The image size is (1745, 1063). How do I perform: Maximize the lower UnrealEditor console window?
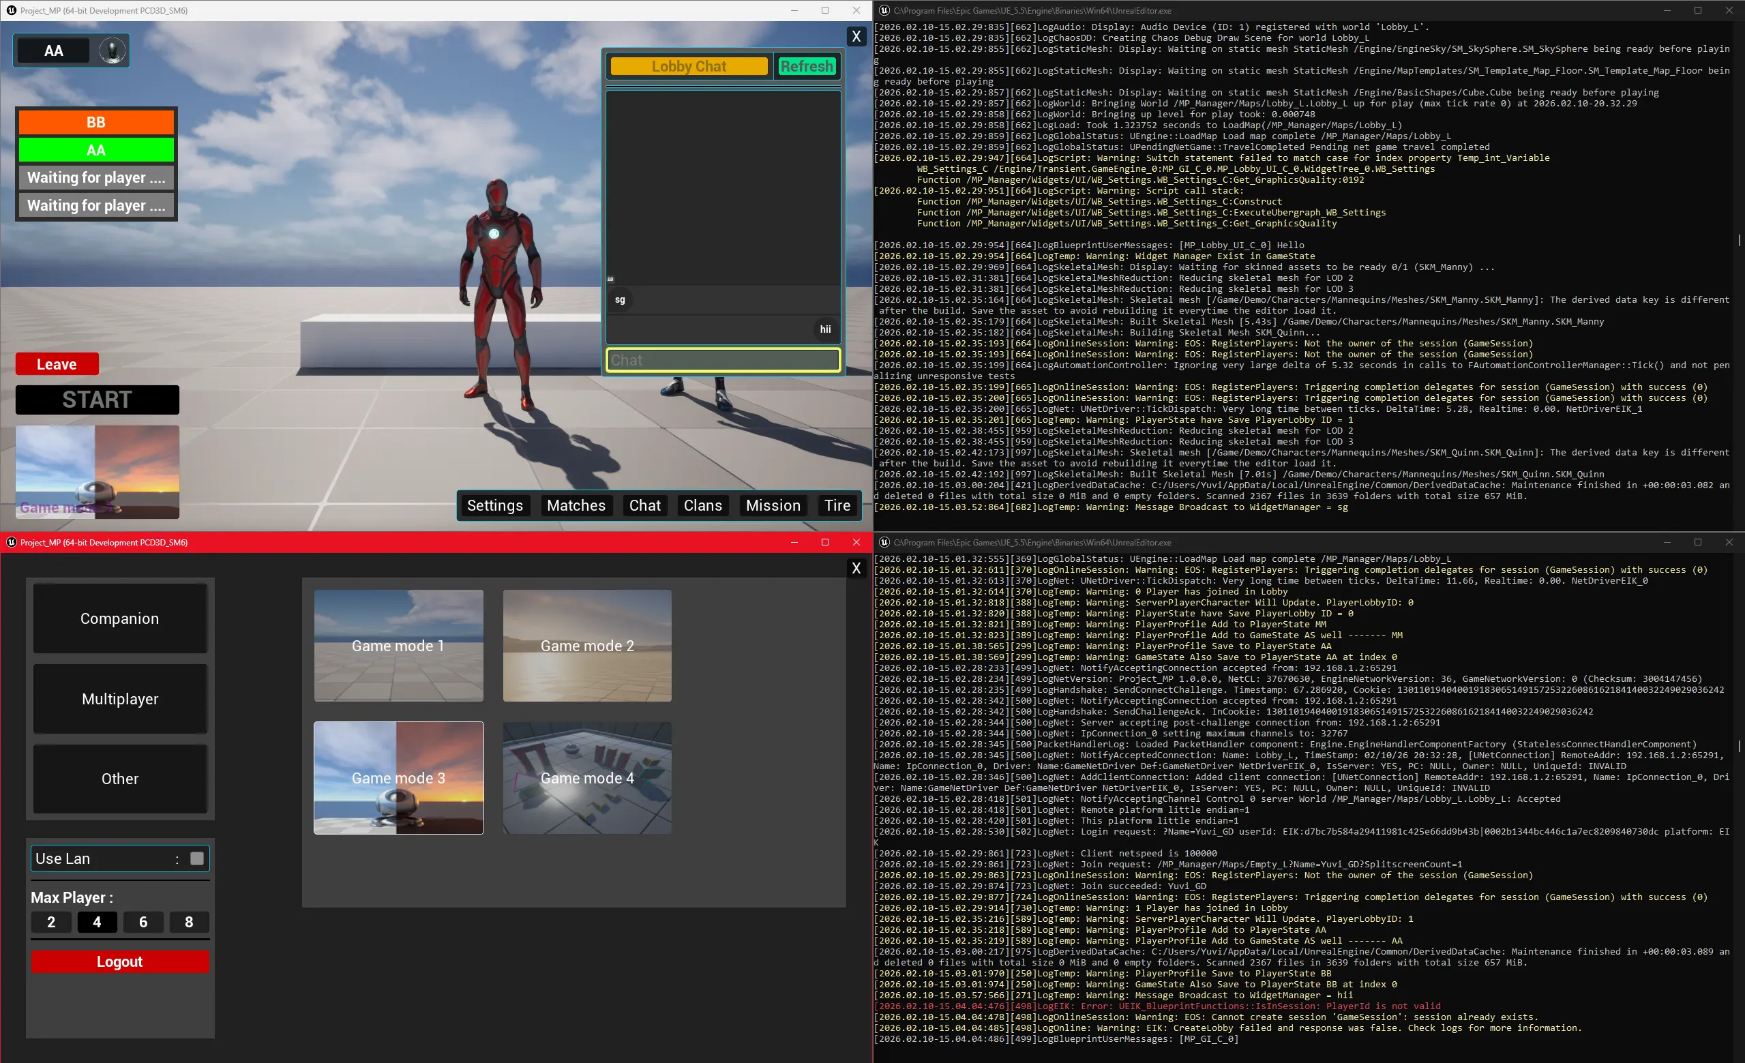[1697, 543]
